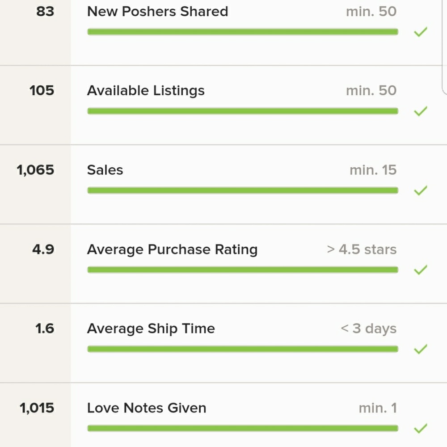Select the New Poshers Shared progress bar
Viewport: 447px width, 447px height.
point(243,32)
